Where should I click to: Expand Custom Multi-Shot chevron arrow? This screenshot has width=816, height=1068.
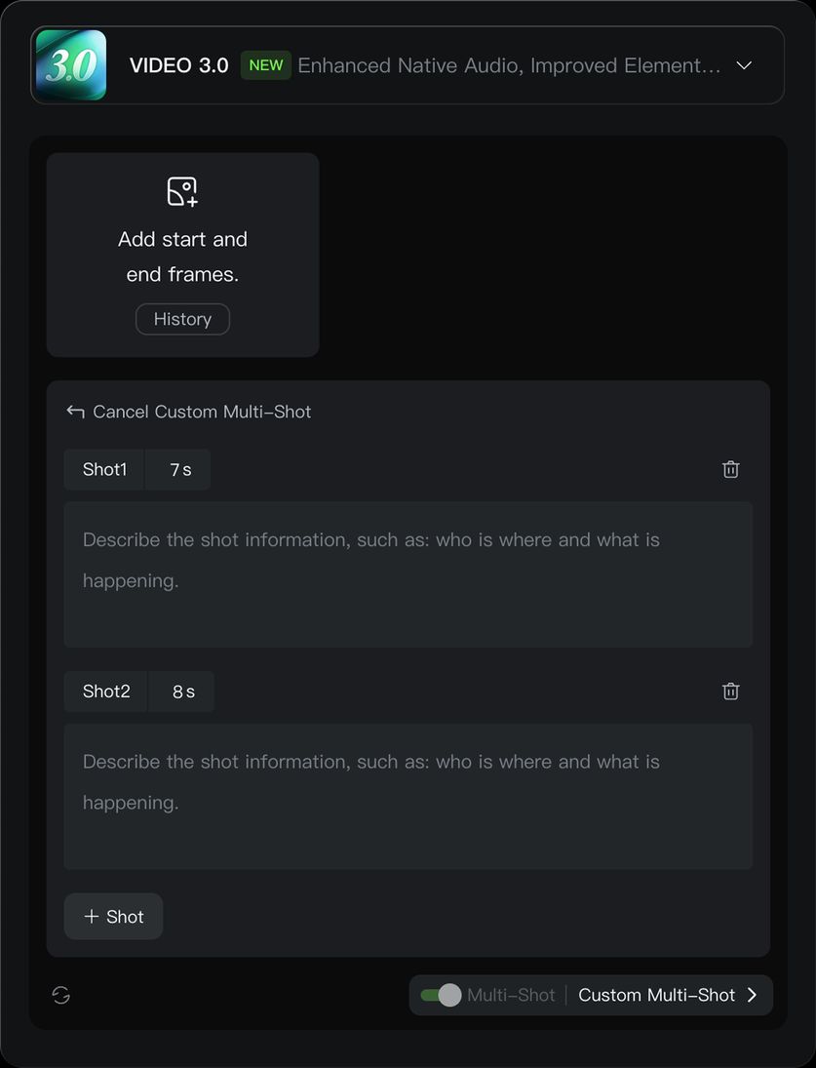coord(752,995)
